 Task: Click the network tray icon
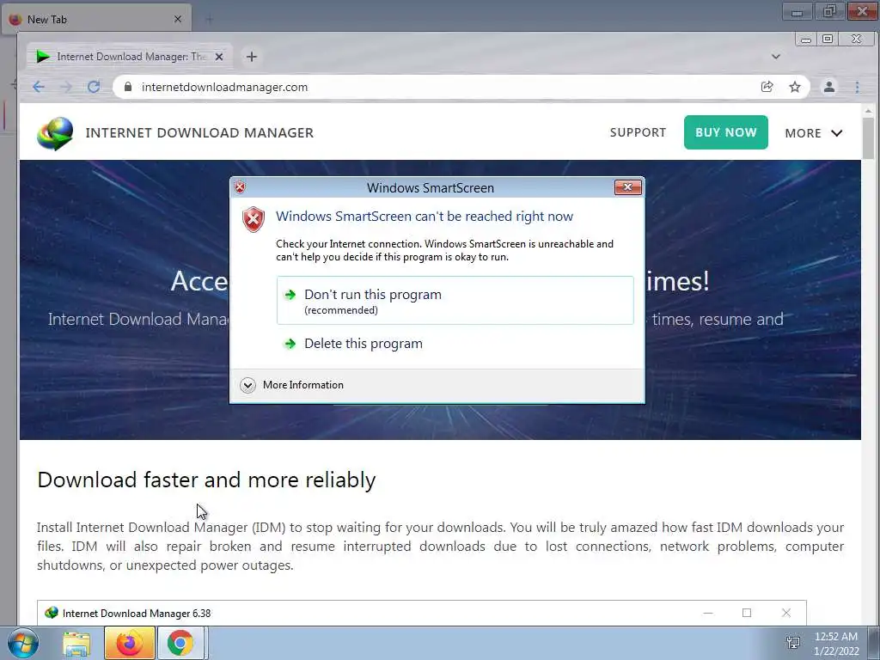(793, 643)
